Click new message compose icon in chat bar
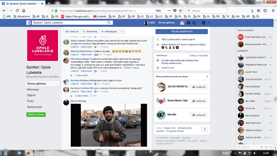The width and height of the screenshot is (277, 156). 266,147
